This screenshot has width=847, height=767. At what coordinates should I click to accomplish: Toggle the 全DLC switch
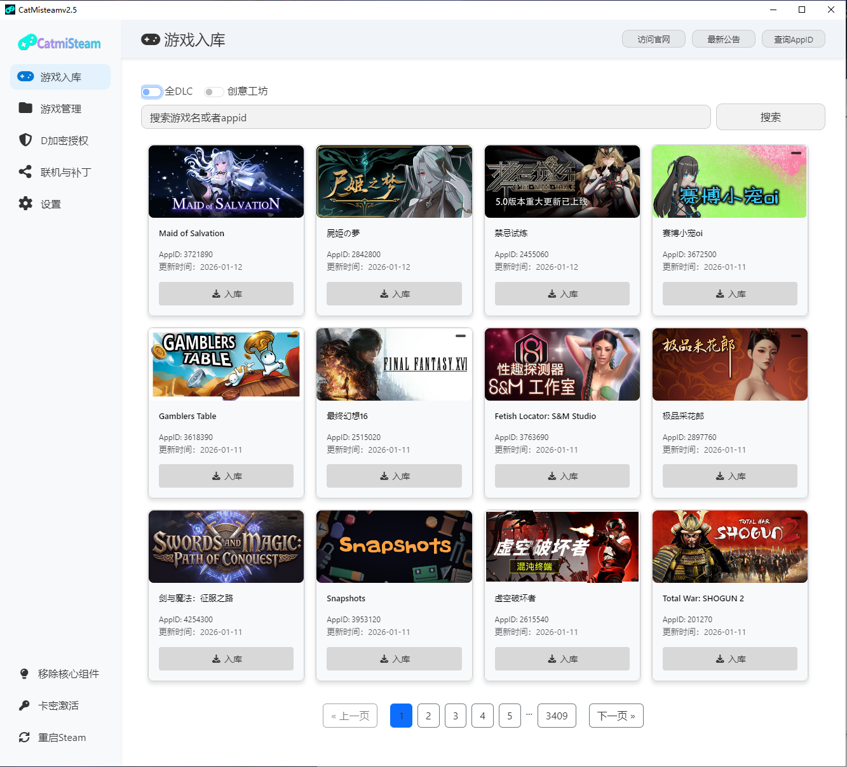[151, 92]
